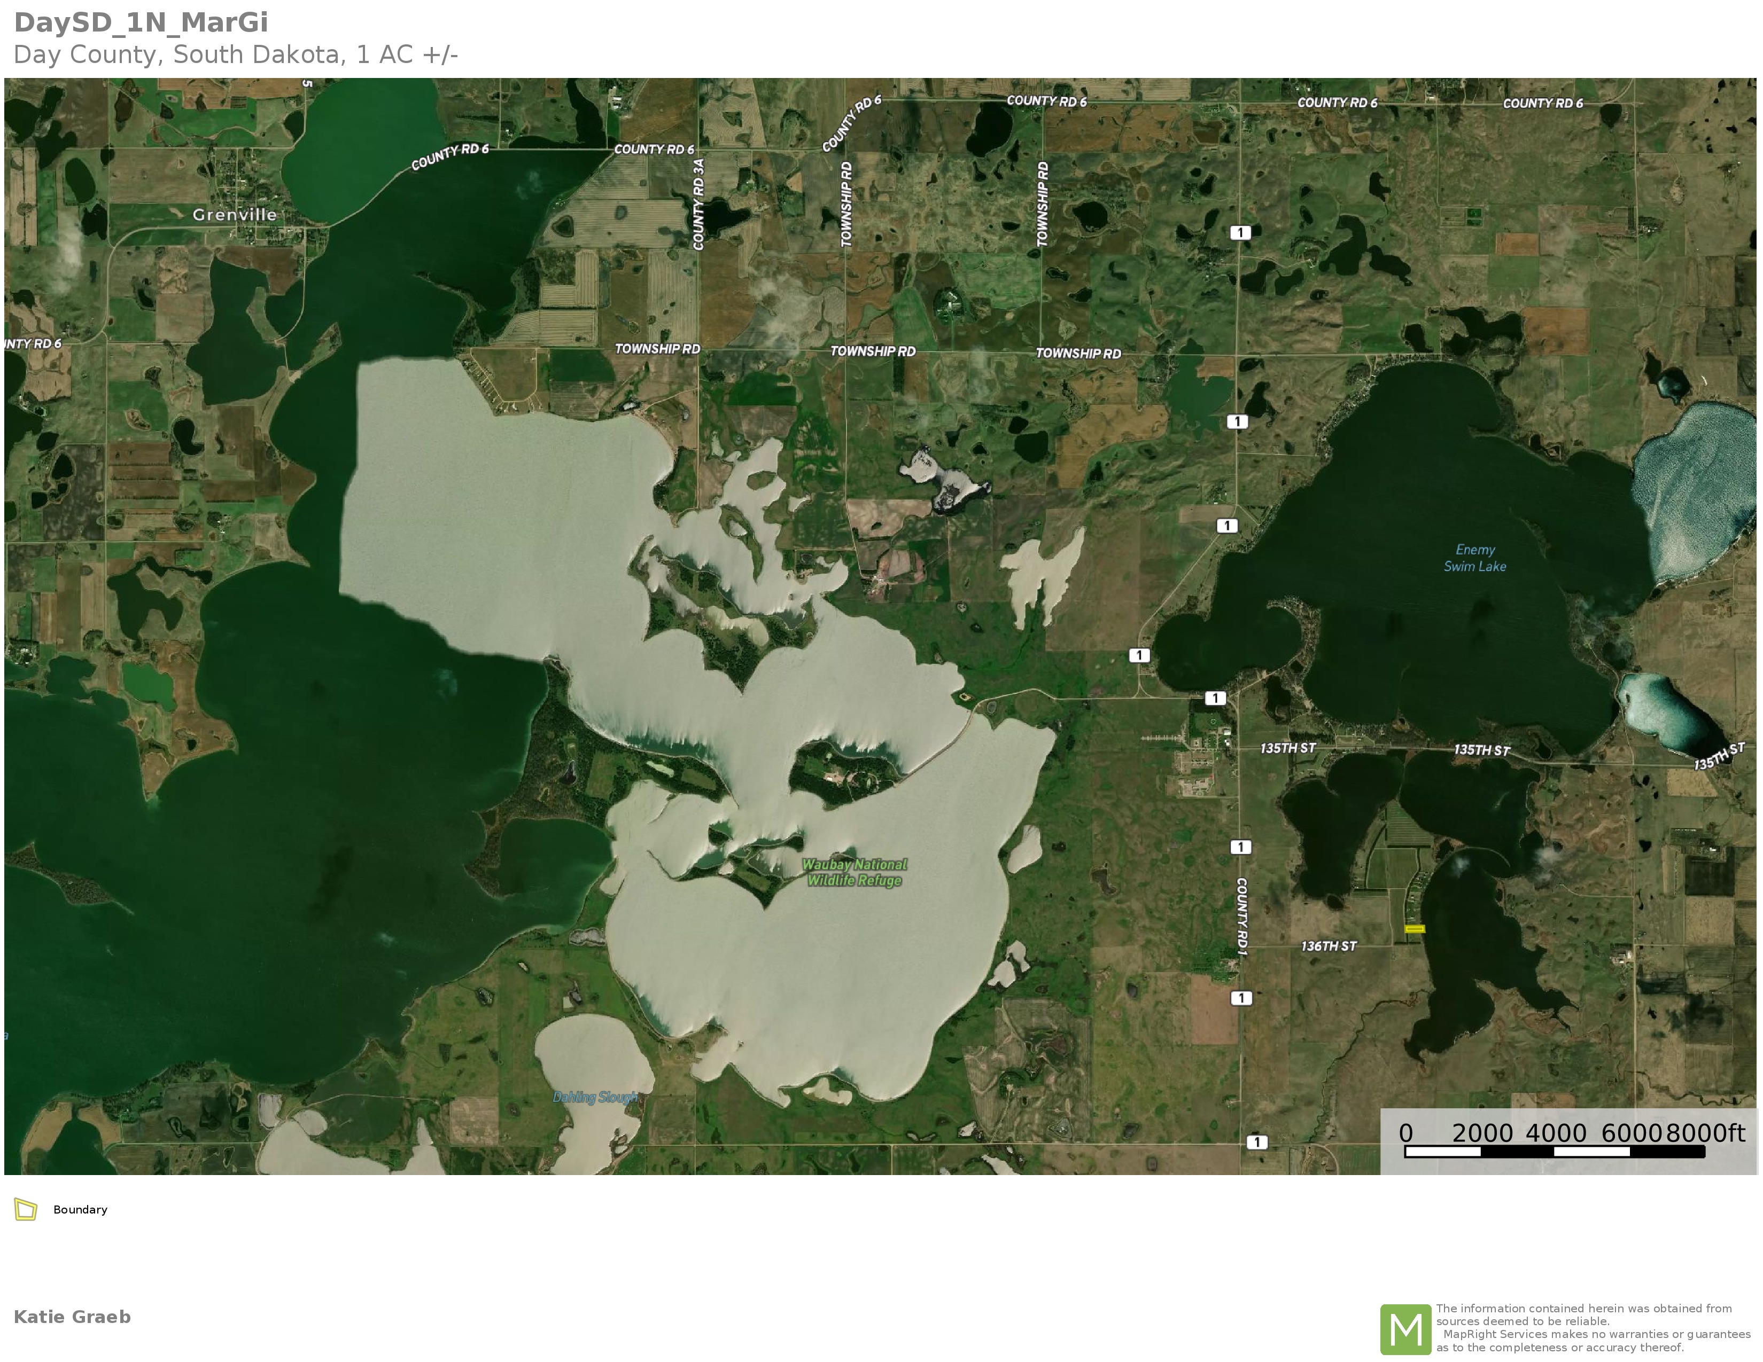Click the DaySD_1N_MarGi map title
The image size is (1763, 1362).
[x=141, y=22]
